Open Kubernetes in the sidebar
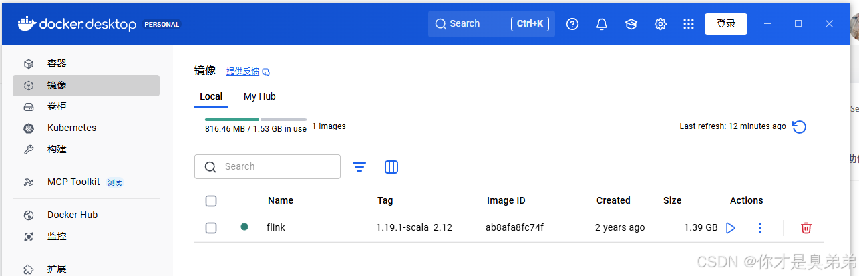The image size is (859, 276). 86,128
